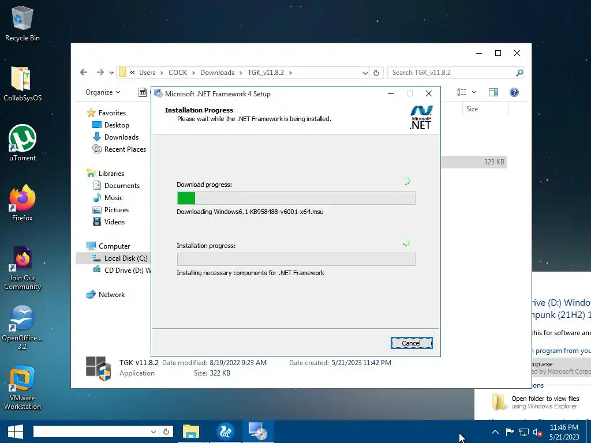Expand the address bar history dropdown

click(365, 73)
